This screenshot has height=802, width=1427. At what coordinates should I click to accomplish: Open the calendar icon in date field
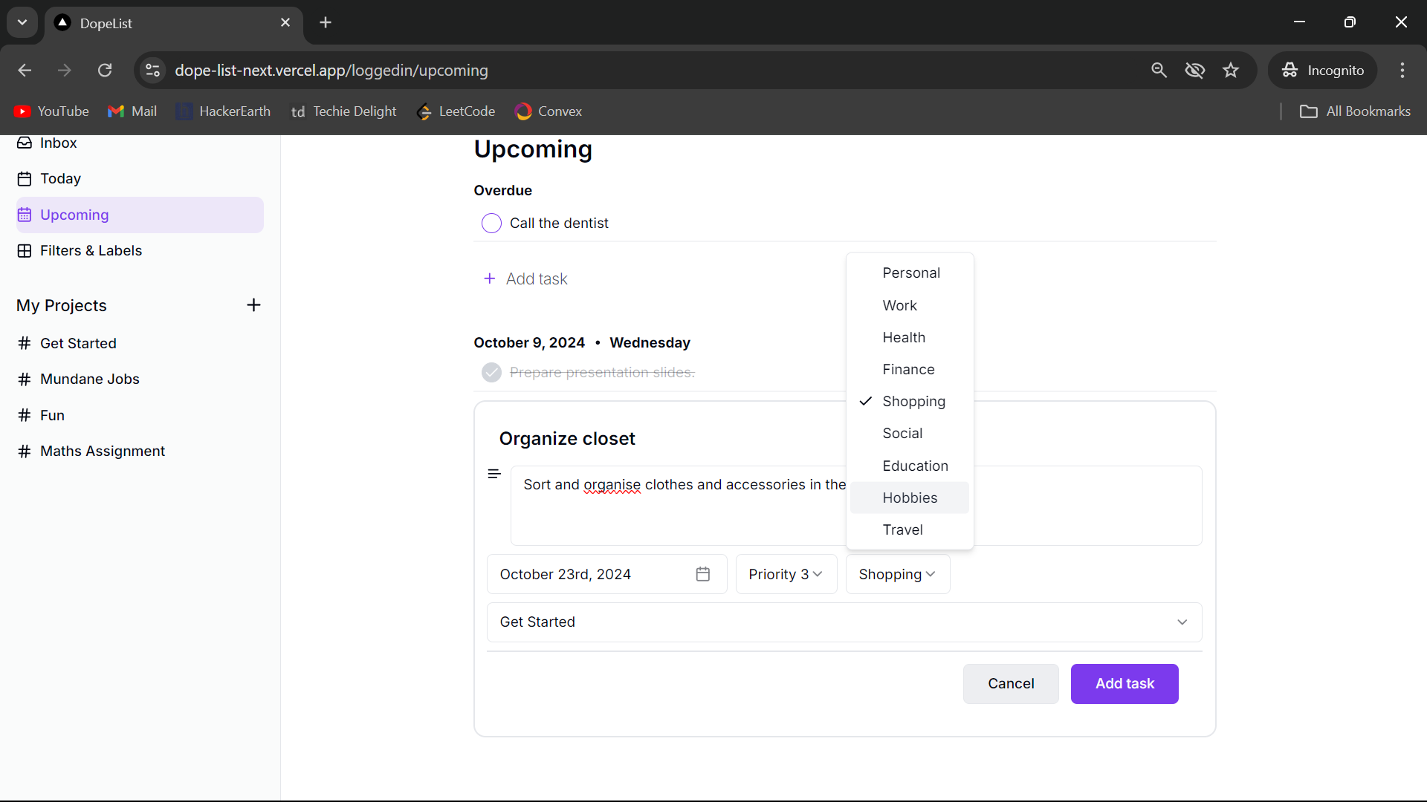(702, 574)
